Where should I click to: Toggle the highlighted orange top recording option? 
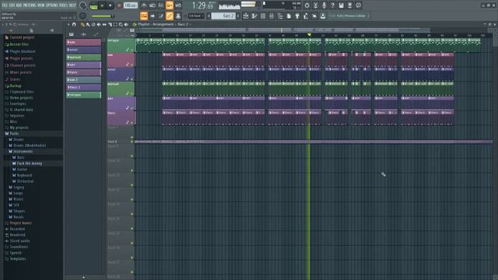click(x=170, y=5)
